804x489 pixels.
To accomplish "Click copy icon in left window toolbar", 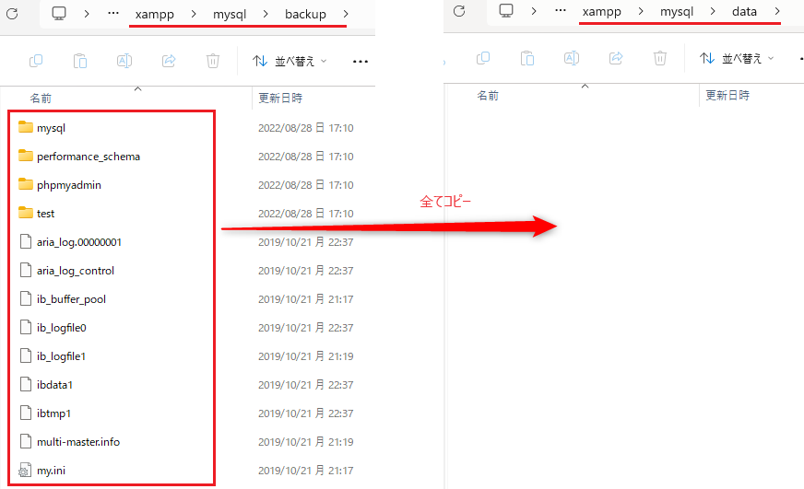I will coord(36,61).
